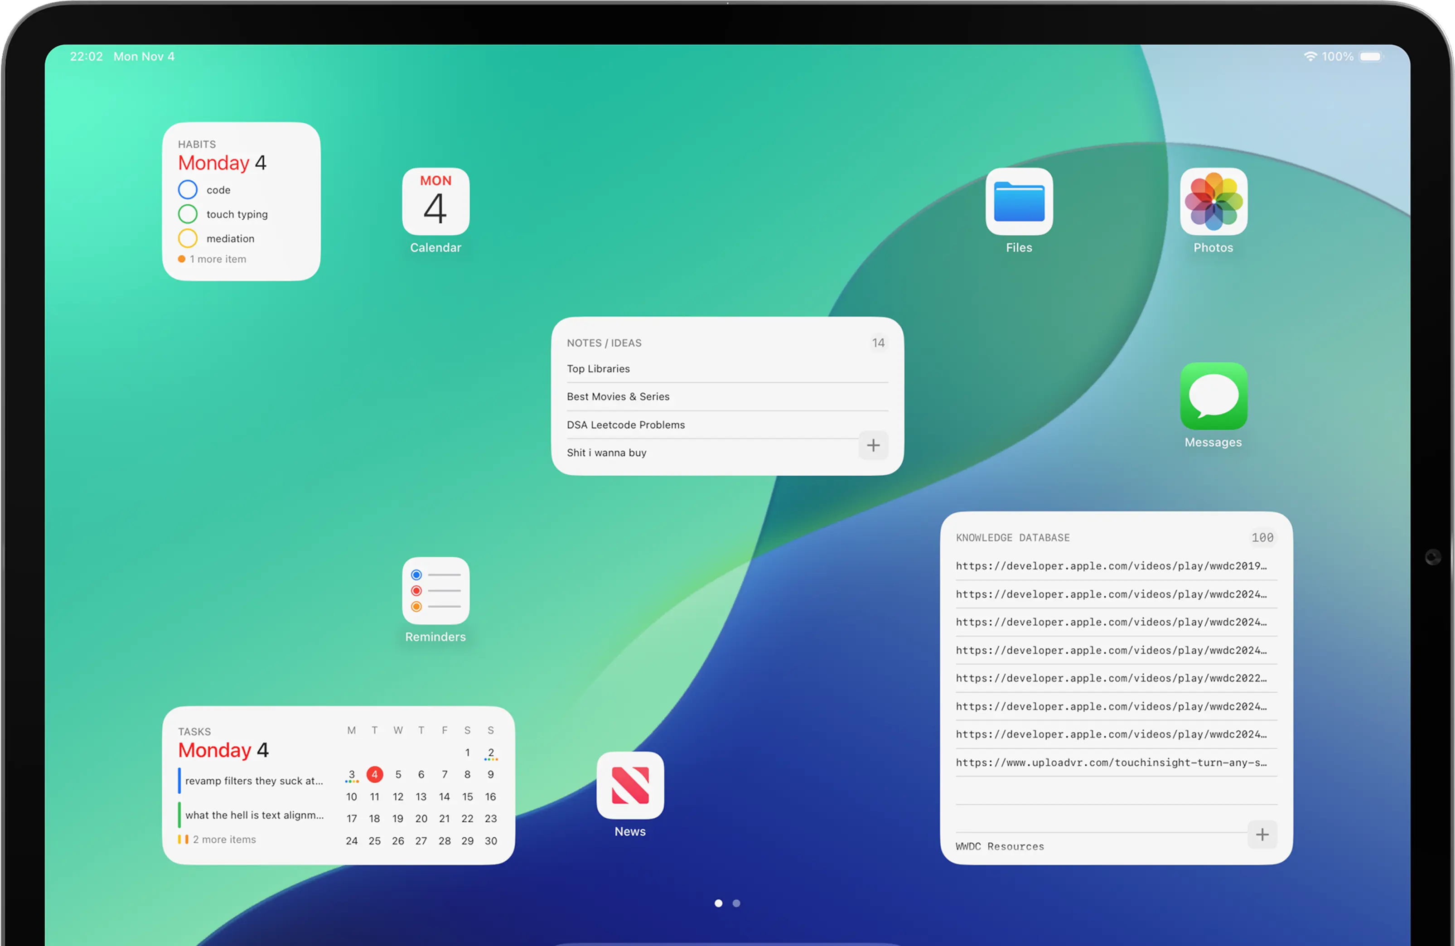Launch the Reminders app icon
Image resolution: width=1455 pixels, height=946 pixels.
435,590
